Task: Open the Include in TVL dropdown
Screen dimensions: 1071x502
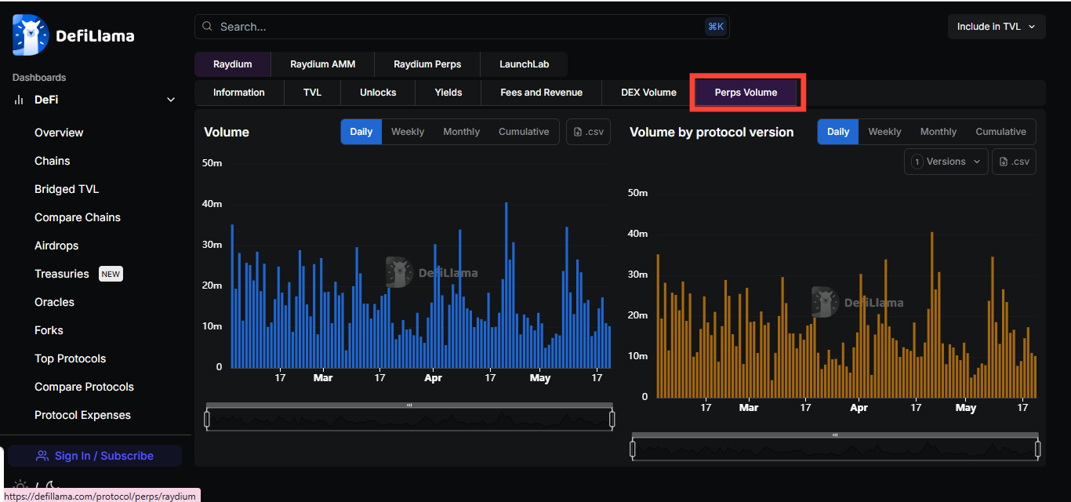Action: 997,27
